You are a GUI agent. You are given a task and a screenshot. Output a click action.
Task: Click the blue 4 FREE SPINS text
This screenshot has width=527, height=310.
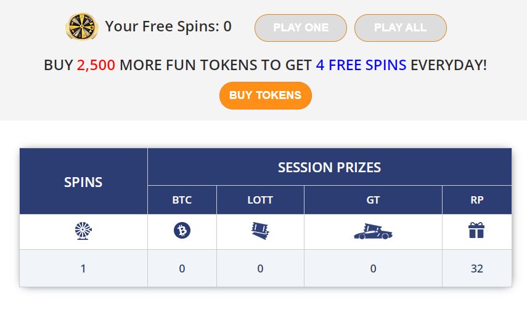click(x=361, y=65)
